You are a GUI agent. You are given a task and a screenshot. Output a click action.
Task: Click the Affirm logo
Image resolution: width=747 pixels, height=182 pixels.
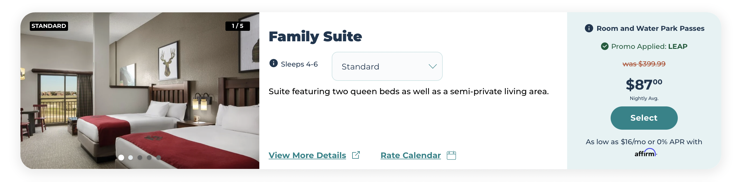tap(646, 153)
